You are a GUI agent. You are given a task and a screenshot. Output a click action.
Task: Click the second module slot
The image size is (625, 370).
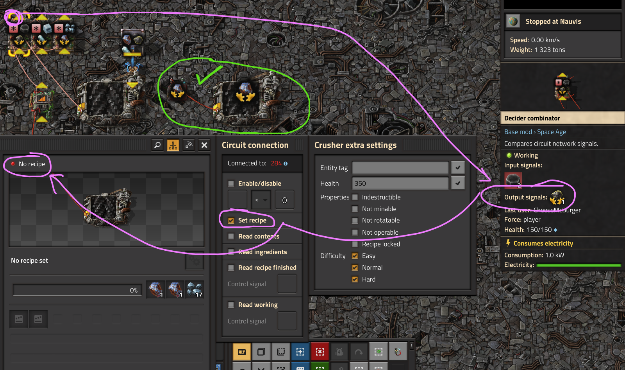pyautogui.click(x=38, y=319)
